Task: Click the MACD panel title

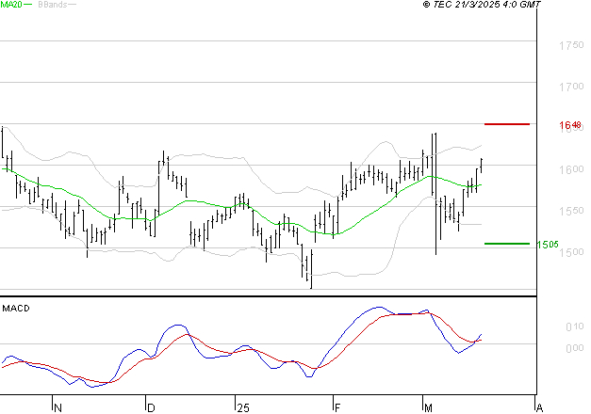Action: [x=16, y=309]
